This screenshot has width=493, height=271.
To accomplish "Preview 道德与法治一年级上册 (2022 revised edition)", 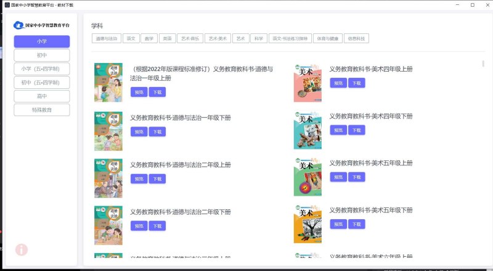I will pyautogui.click(x=139, y=93).
